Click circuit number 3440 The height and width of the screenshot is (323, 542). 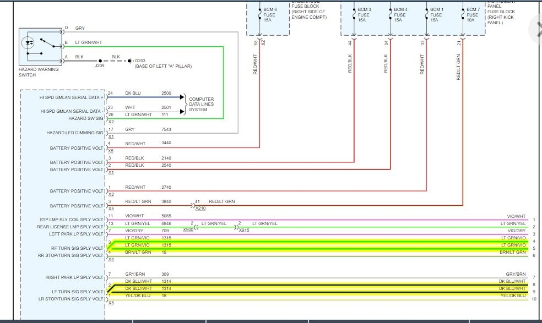[166, 143]
